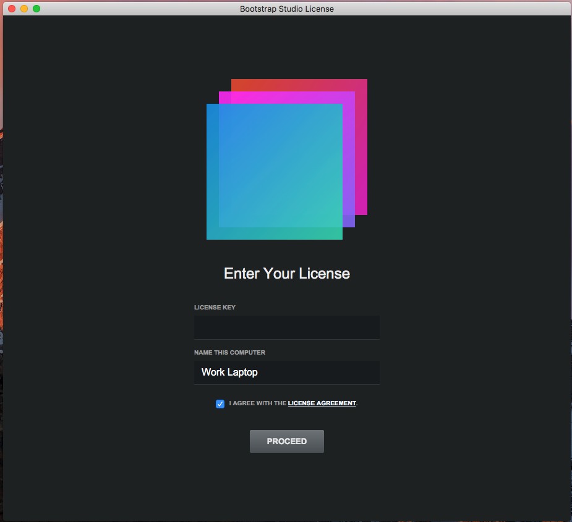572x522 pixels.
Task: Click the 'License Key' field label
Action: point(215,308)
